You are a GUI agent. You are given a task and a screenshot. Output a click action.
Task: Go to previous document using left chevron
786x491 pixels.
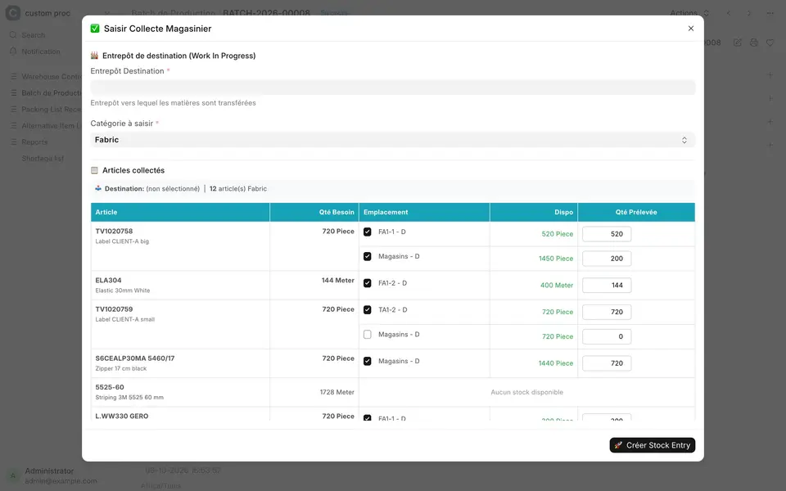coord(729,13)
